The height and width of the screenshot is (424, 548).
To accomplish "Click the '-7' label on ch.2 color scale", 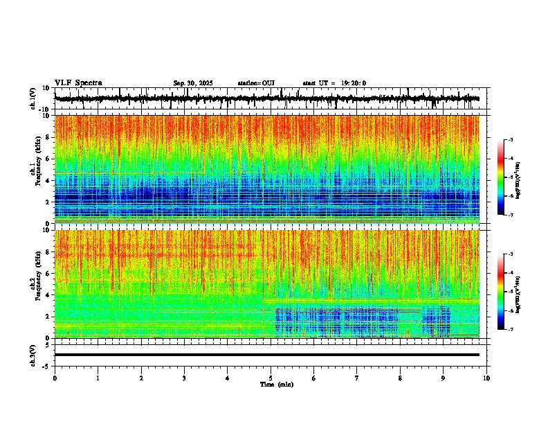I will (x=510, y=329).
